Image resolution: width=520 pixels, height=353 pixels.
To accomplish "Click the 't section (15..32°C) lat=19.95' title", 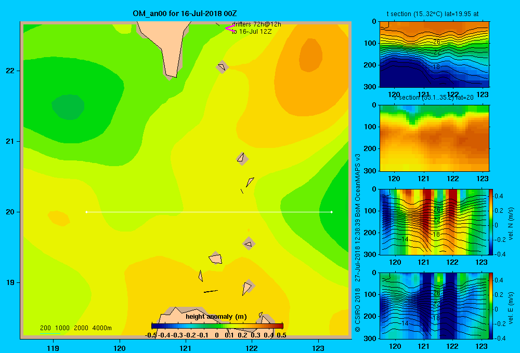I will coord(433,14).
